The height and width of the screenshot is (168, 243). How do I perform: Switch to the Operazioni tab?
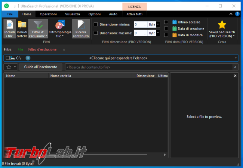tap(48, 14)
